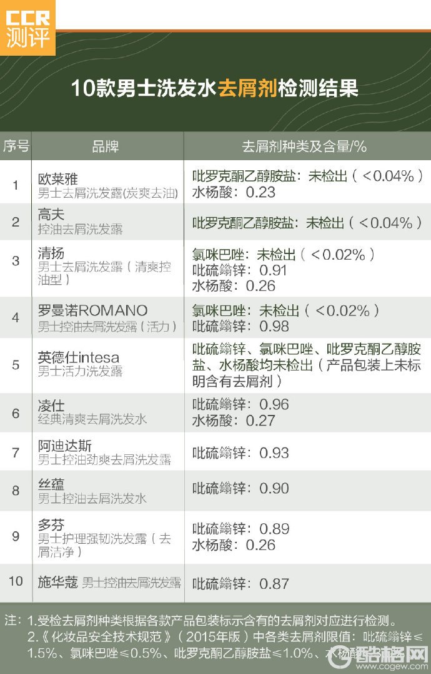Viewport: 431px width, 674px height.
Task: Click '经典清爽去屑洗发水' product name
Action: coord(92,419)
